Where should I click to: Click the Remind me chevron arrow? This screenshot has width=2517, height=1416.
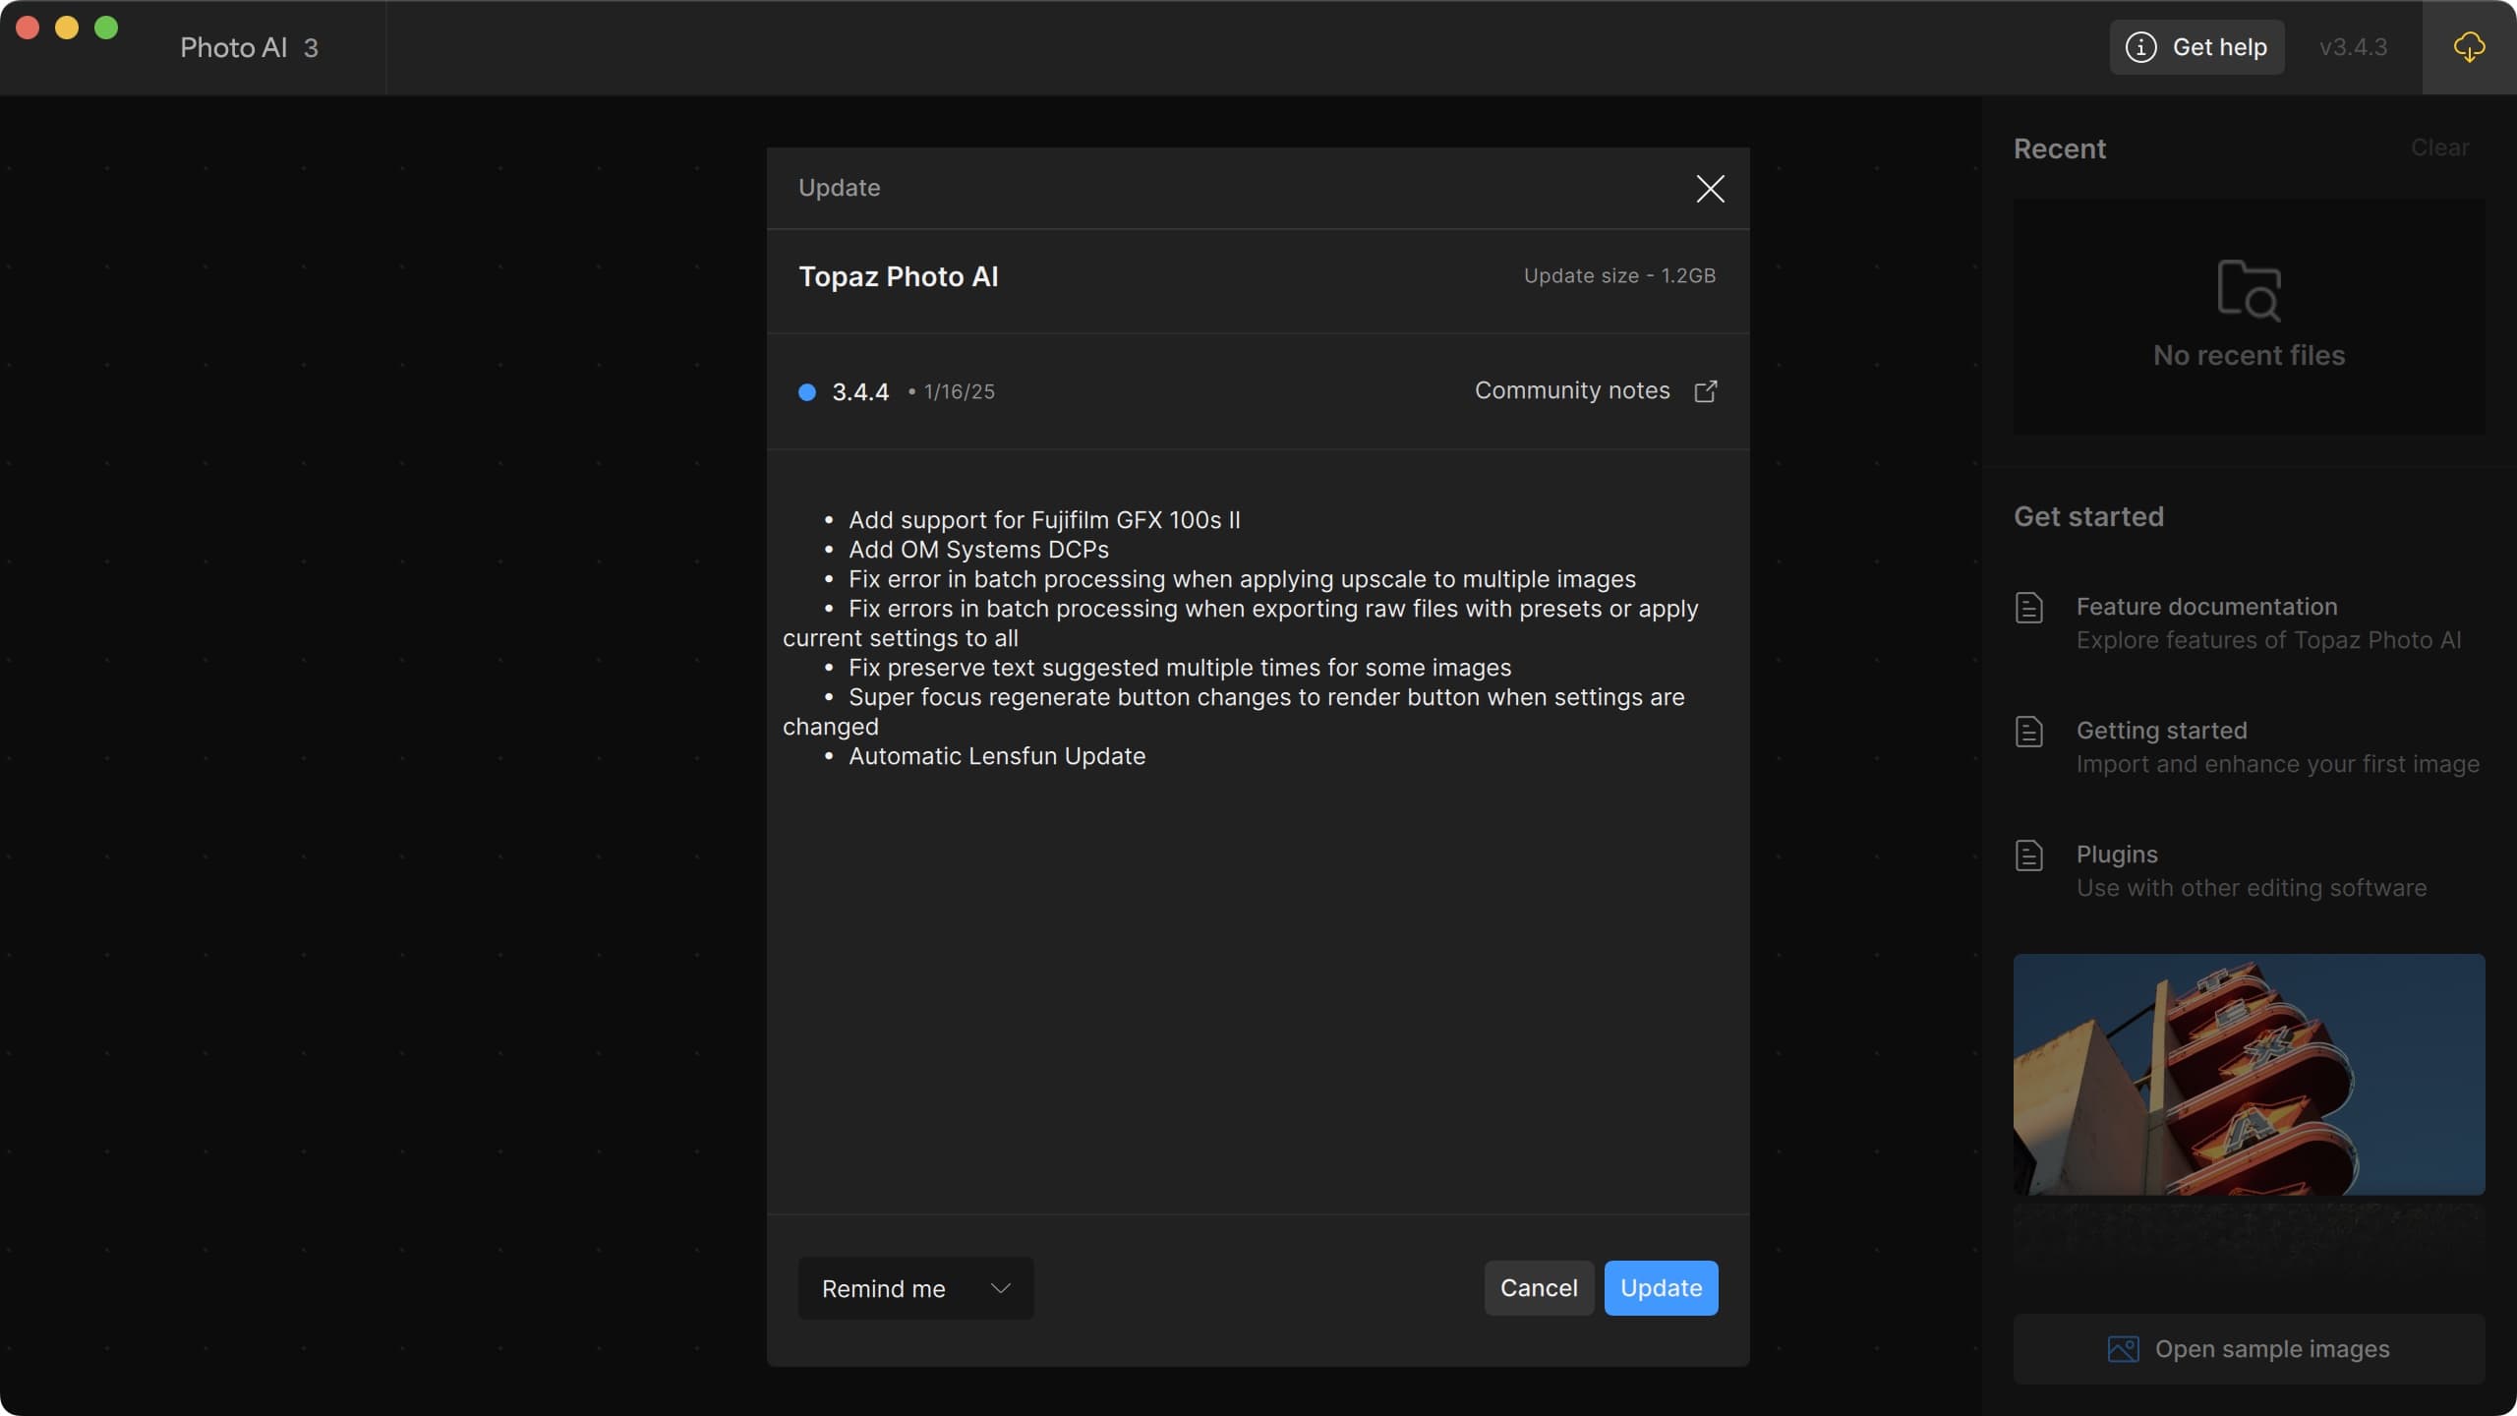1000,1288
